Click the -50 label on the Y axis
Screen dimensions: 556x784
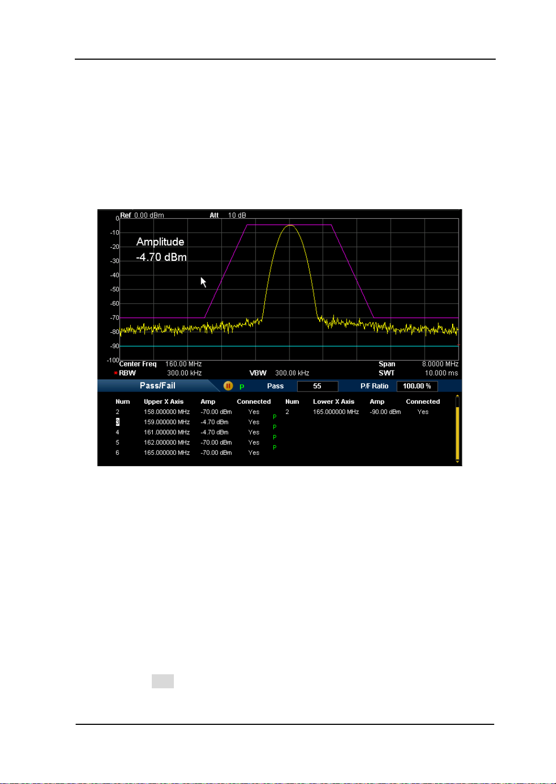click(115, 290)
